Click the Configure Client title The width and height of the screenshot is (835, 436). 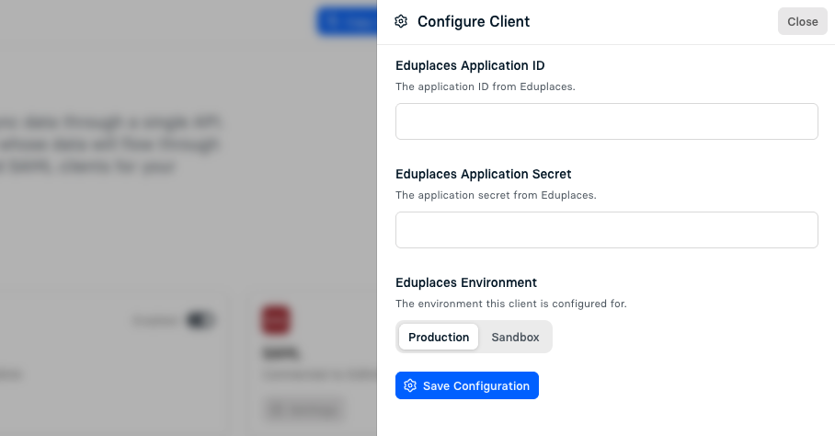click(x=474, y=21)
